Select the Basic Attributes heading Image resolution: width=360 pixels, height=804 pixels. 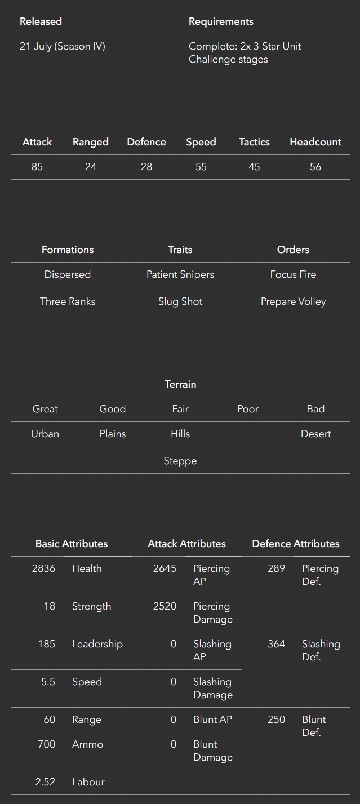[72, 544]
